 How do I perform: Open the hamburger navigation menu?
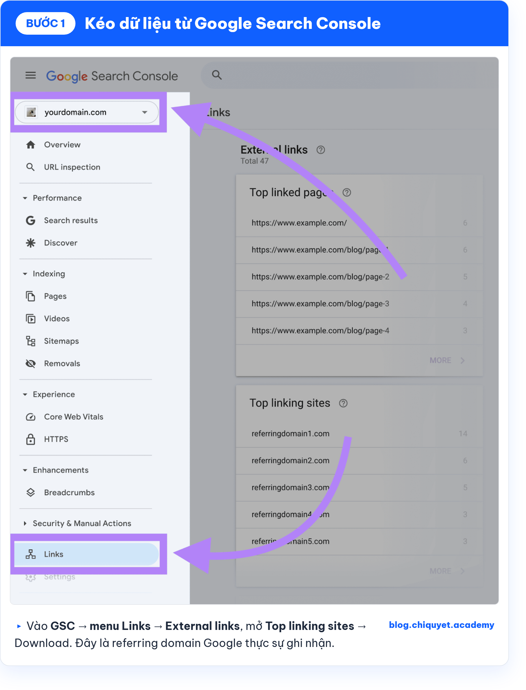(x=30, y=75)
